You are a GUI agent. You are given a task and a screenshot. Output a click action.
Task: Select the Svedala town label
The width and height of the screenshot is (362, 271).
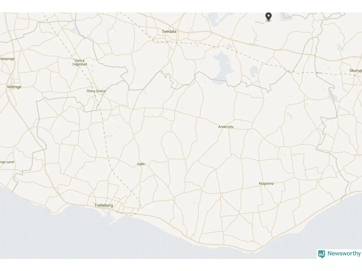pos(169,31)
